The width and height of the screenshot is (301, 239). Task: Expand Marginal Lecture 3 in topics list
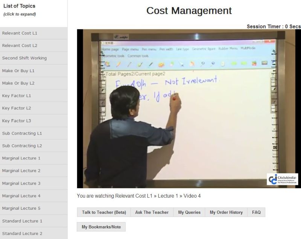tap(21, 183)
